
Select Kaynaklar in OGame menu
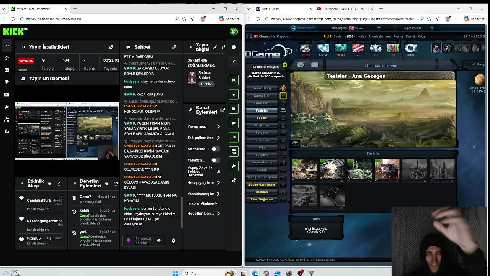262,95
